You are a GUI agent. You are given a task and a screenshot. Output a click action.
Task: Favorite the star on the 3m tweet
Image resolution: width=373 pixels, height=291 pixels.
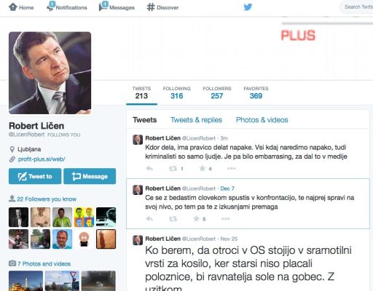point(203,168)
